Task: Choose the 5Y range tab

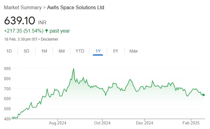Action: [116, 51]
